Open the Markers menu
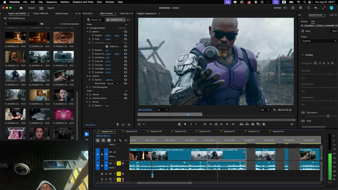Screen dimensions: 338x190 coord(65,2)
